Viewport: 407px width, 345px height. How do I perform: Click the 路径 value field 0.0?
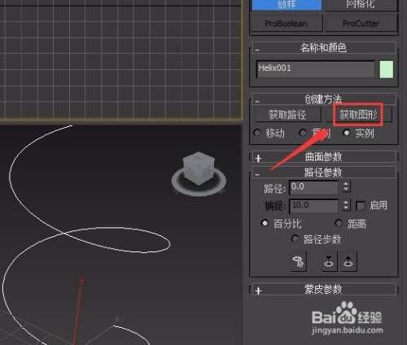[x=314, y=187]
